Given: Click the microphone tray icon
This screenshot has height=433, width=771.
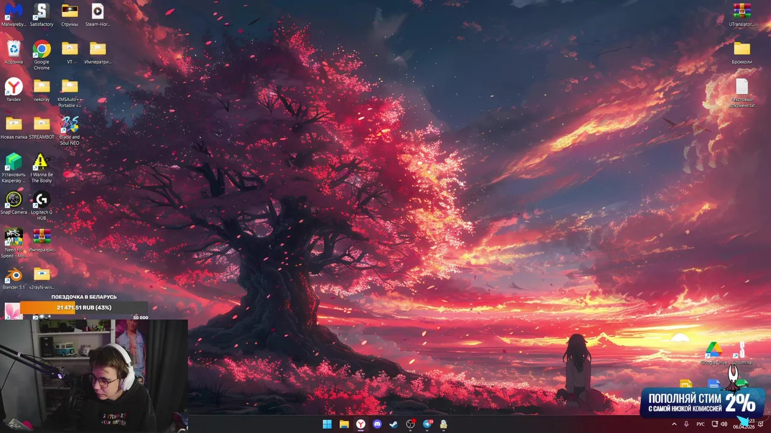Looking at the screenshot, I should 686,424.
